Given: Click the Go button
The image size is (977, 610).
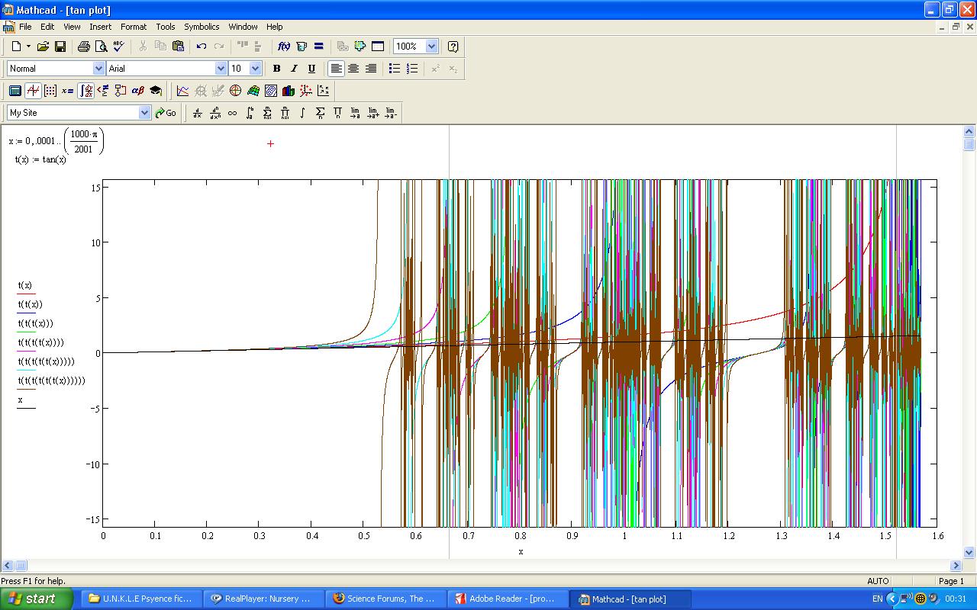Looking at the screenshot, I should click(x=166, y=113).
